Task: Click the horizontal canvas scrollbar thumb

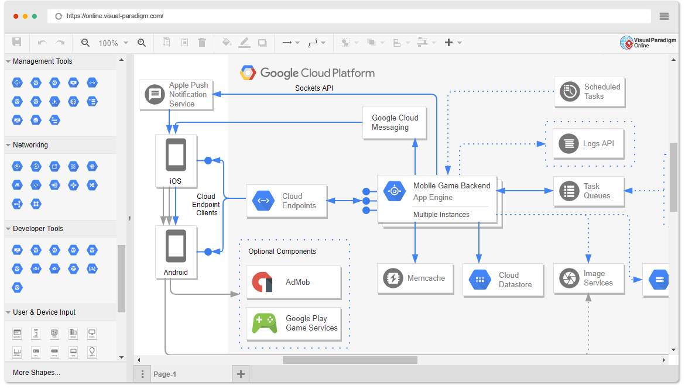Action: point(350,360)
